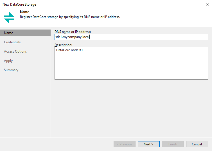Screen dimensions: 212x151
Task: Go to the Credentials step
Action: (12, 42)
